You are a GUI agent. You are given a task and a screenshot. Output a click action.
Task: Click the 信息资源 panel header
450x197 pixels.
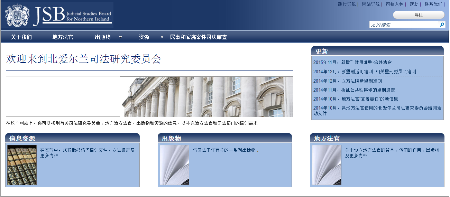coord(72,138)
